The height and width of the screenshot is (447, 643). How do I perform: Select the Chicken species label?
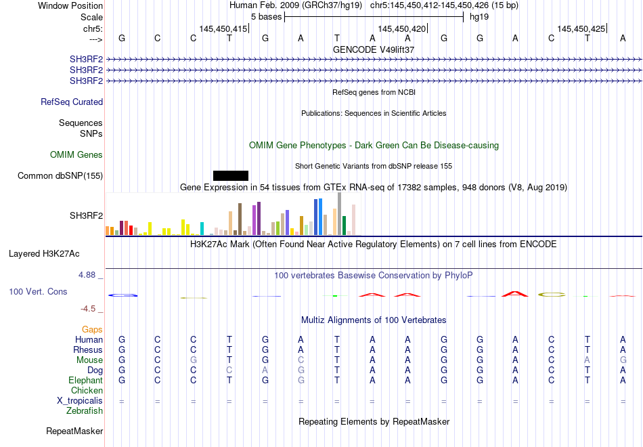point(87,390)
